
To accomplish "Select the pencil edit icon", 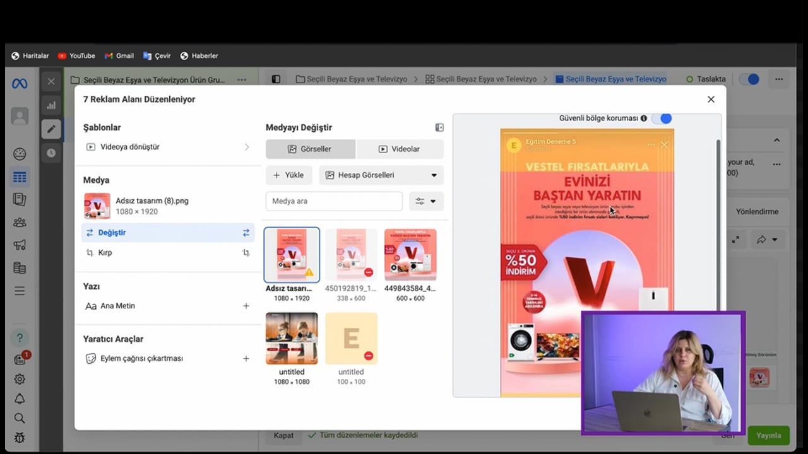I will [51, 129].
